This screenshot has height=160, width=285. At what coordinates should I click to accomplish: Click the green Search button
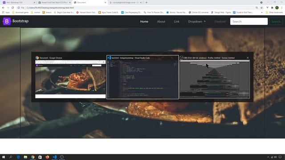276,21
